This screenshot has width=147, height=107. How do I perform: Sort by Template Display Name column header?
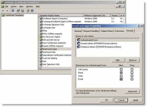[61, 15]
